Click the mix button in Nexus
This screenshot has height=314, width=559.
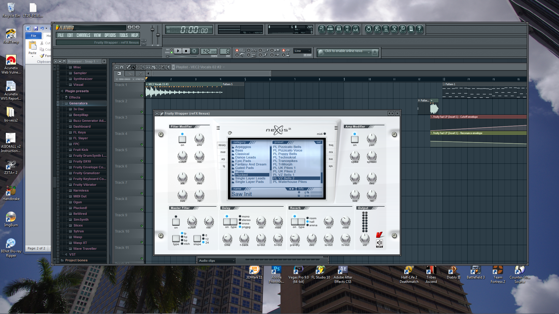[x=331, y=152]
